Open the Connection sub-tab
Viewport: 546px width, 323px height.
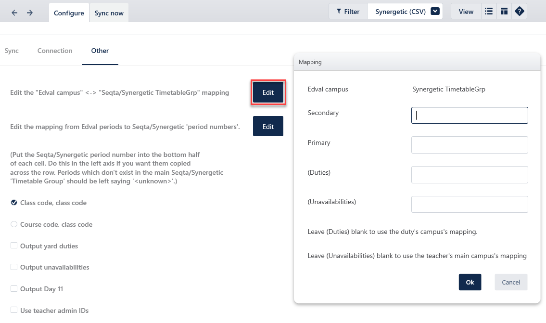pos(55,51)
